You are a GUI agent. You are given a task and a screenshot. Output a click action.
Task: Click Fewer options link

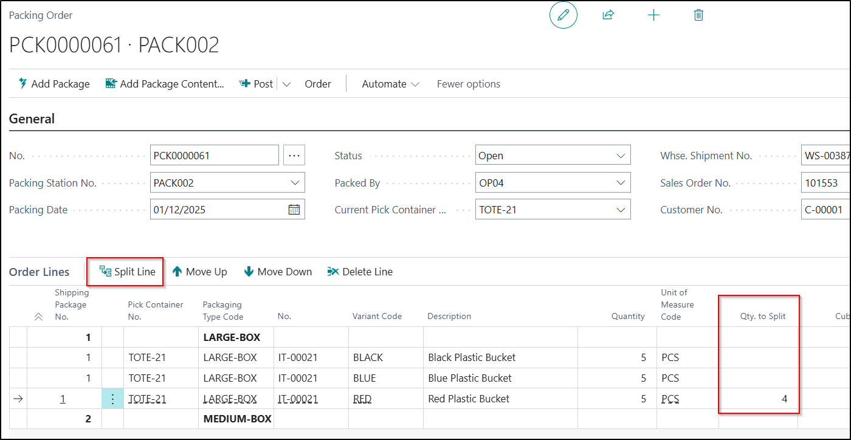[x=468, y=84]
